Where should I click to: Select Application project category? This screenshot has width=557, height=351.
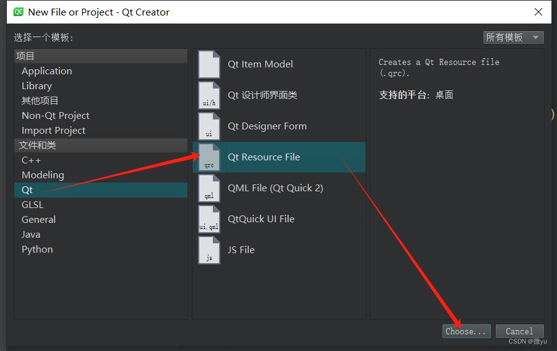click(x=101, y=71)
